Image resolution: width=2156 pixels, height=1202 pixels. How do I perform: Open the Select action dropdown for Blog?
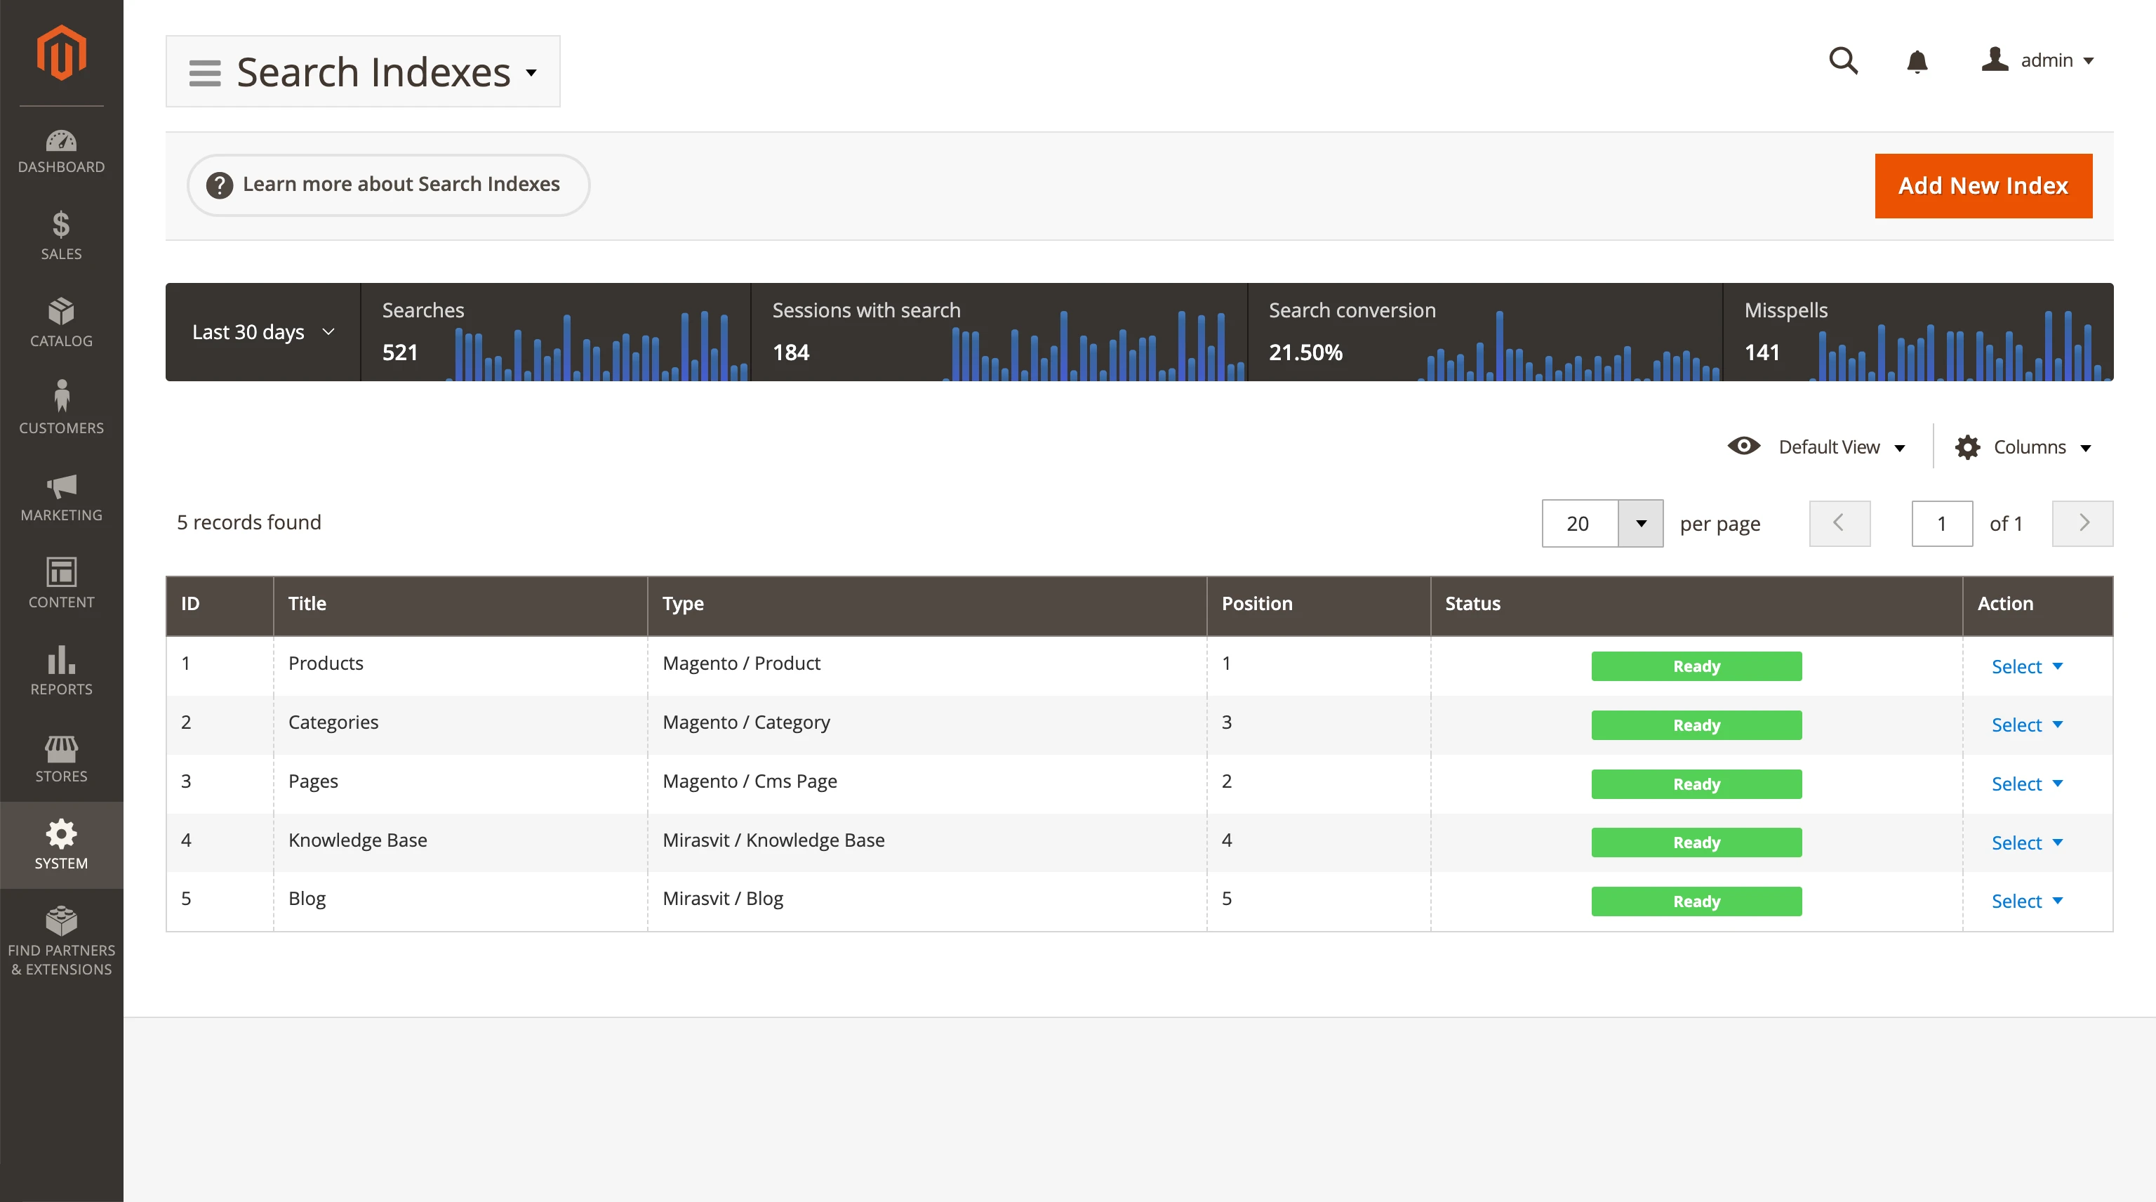[2026, 900]
